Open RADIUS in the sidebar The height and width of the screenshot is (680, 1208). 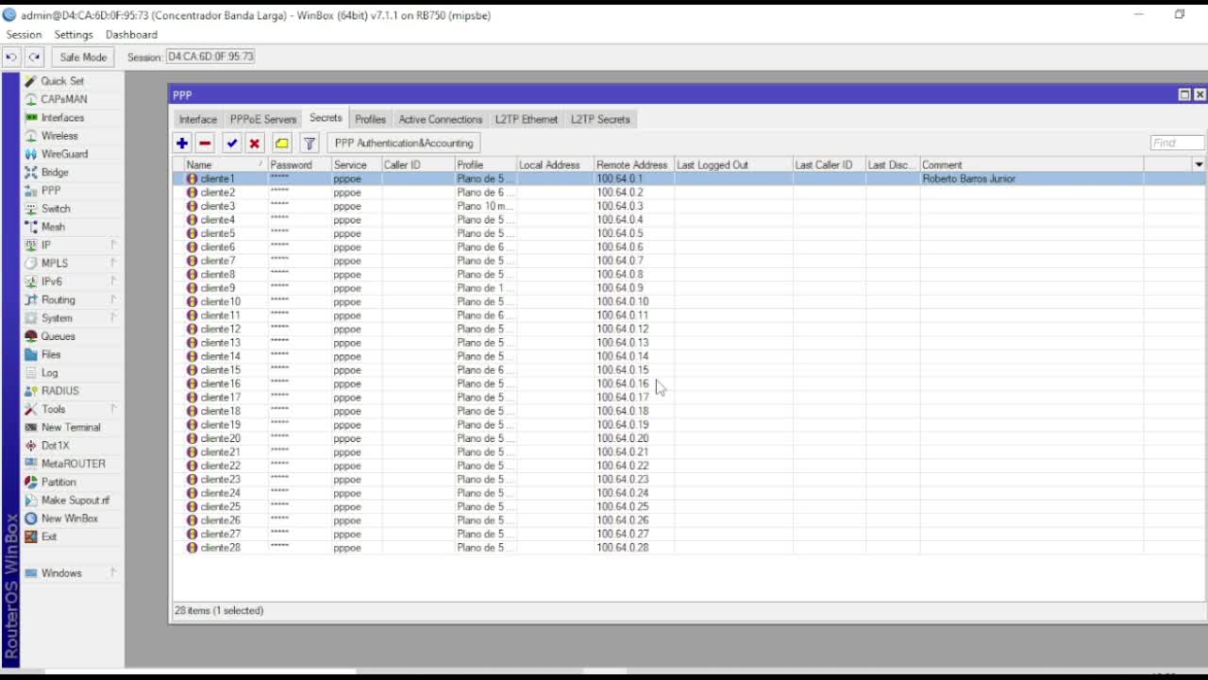(59, 391)
